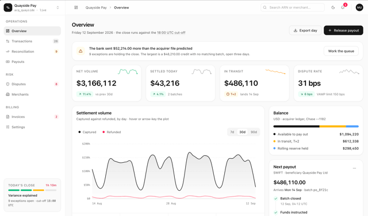
Task: Click the Transactions arrows icon
Action: [7, 41]
